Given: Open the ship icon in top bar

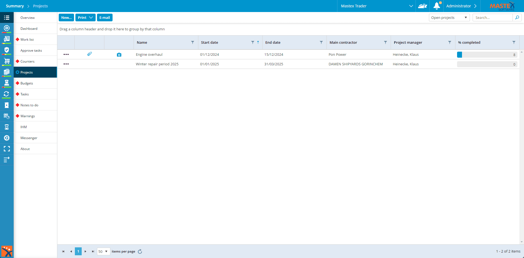Looking at the screenshot, I should (422, 6).
